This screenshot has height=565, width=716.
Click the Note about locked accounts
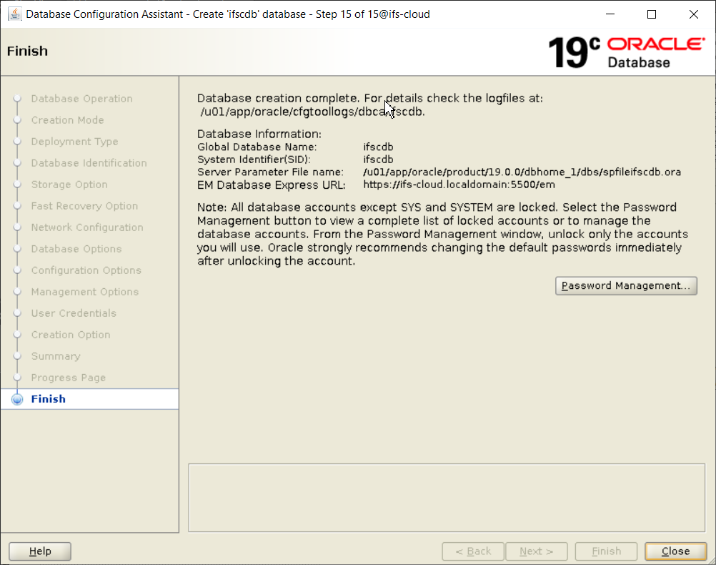[442, 234]
